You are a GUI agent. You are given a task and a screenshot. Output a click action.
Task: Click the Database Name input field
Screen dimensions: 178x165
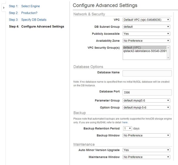[147, 73]
